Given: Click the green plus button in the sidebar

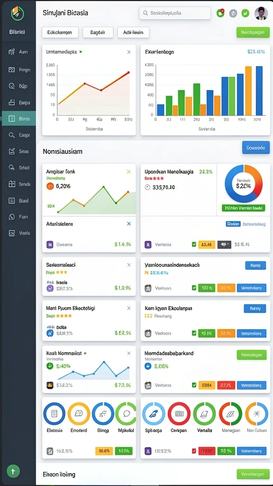Looking at the screenshot, I should coord(13,471).
